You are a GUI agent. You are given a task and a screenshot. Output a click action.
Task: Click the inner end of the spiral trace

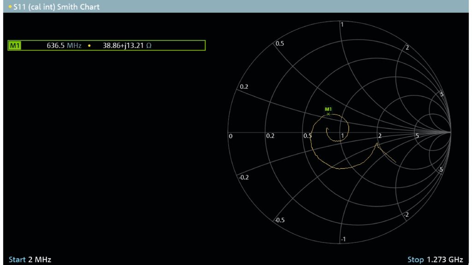point(327,128)
